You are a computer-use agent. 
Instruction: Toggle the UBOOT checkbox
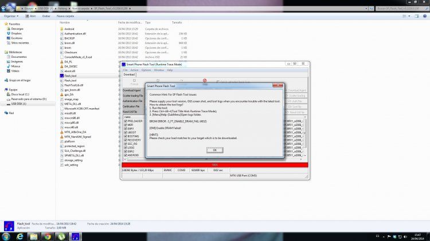click(126, 133)
